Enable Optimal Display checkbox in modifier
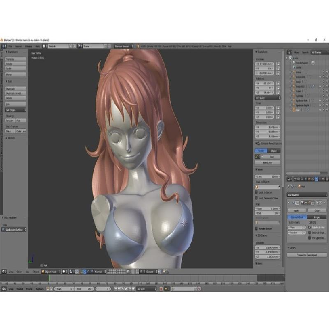Image resolution: width=329 pixels, height=329 pixels. tap(310, 233)
